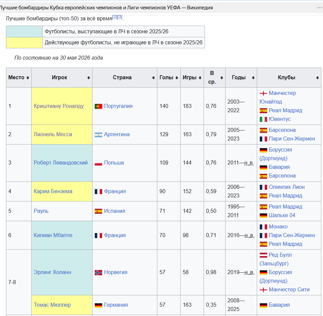Follow the Польша country link
Viewport: 323px width, 316px height.
tap(114, 162)
